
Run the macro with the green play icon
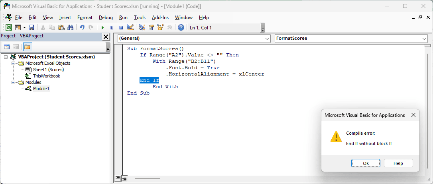[x=102, y=27]
